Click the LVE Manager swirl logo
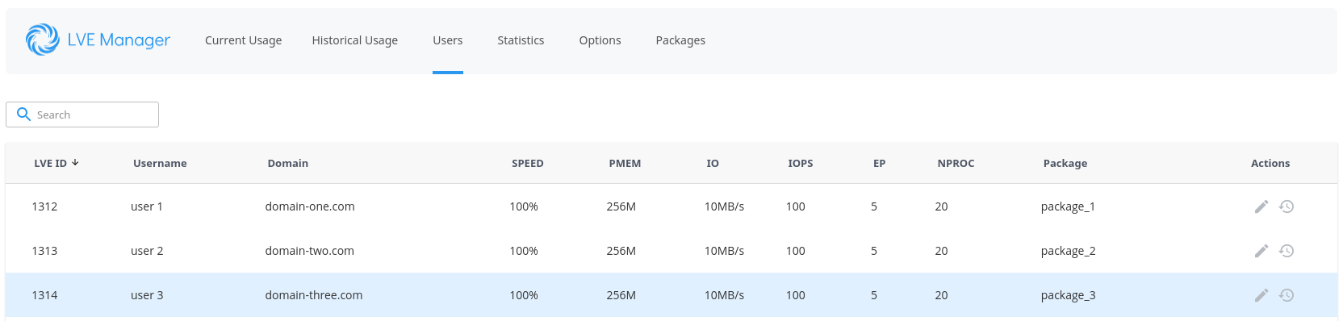 click(42, 40)
